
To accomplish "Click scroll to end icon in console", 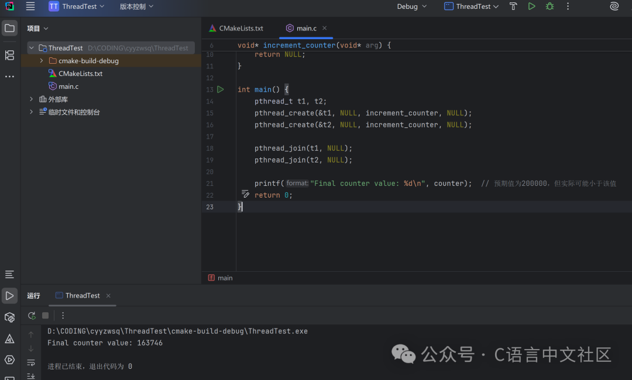I will coord(31,376).
